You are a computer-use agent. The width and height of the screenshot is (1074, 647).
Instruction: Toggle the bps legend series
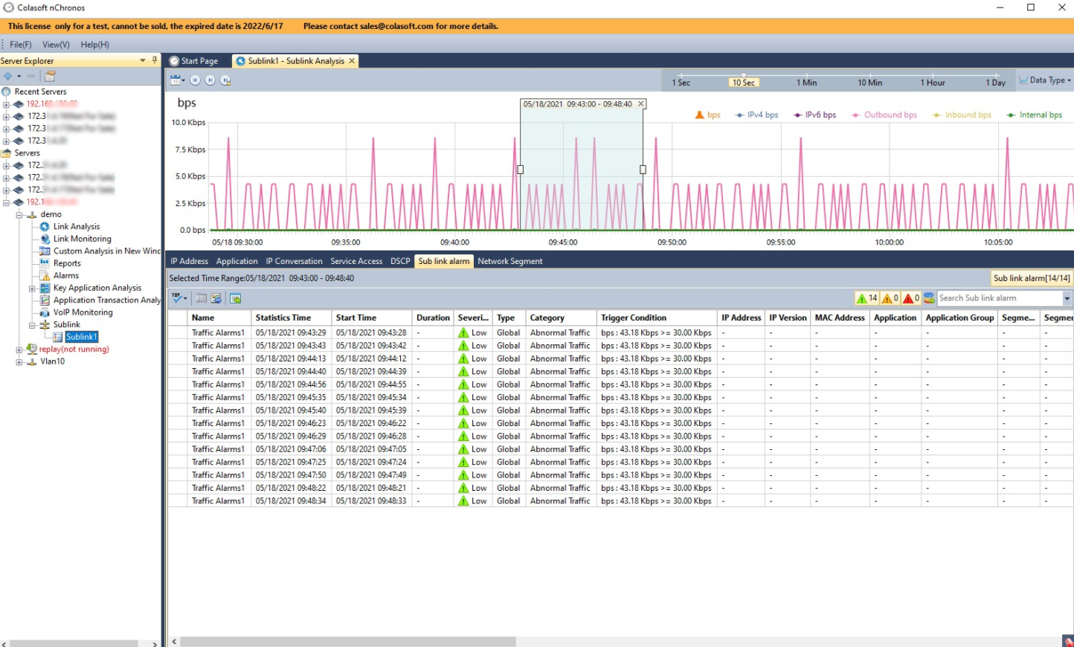click(x=707, y=115)
